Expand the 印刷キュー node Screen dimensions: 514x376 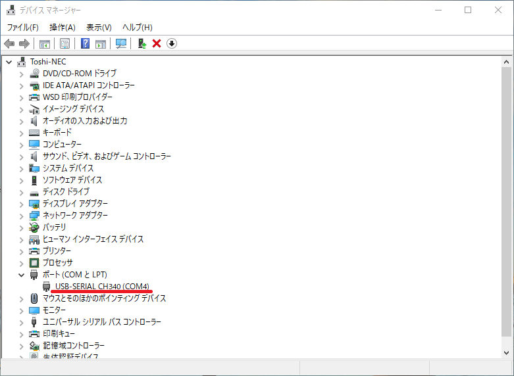tap(21, 334)
